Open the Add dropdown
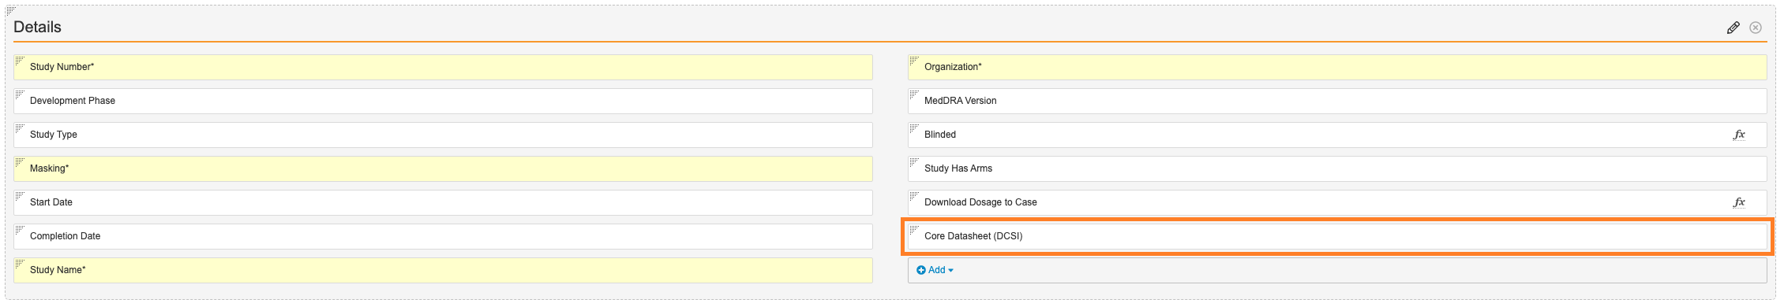The image size is (1784, 307). (935, 270)
